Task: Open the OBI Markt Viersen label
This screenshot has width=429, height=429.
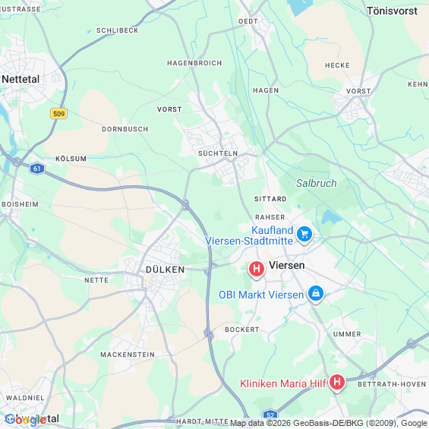Action: click(261, 295)
